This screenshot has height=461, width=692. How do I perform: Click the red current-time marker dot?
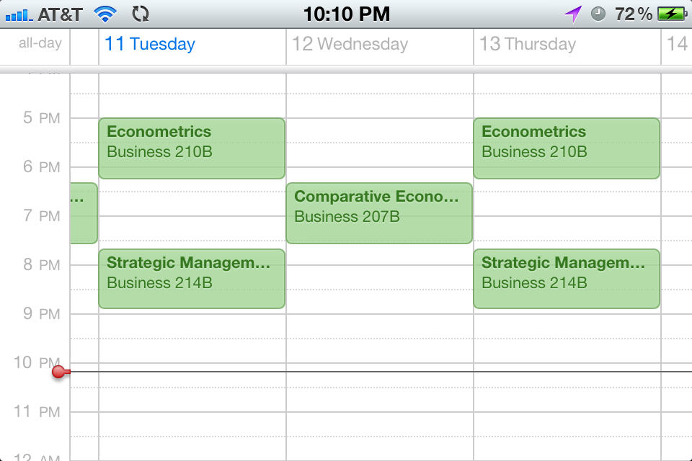[x=58, y=372]
